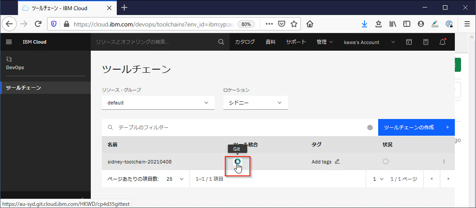Save page to Pocket icon
The image size is (476, 208).
282,24
